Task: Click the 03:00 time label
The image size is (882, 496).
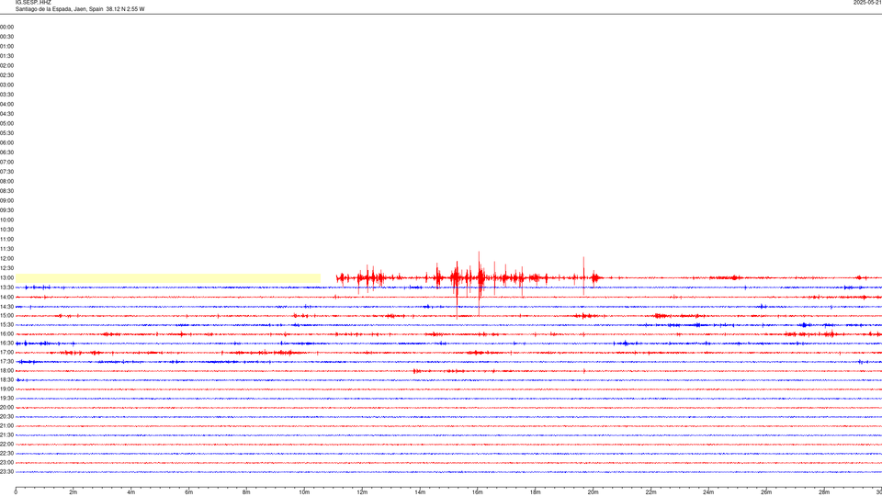Action: coord(6,85)
